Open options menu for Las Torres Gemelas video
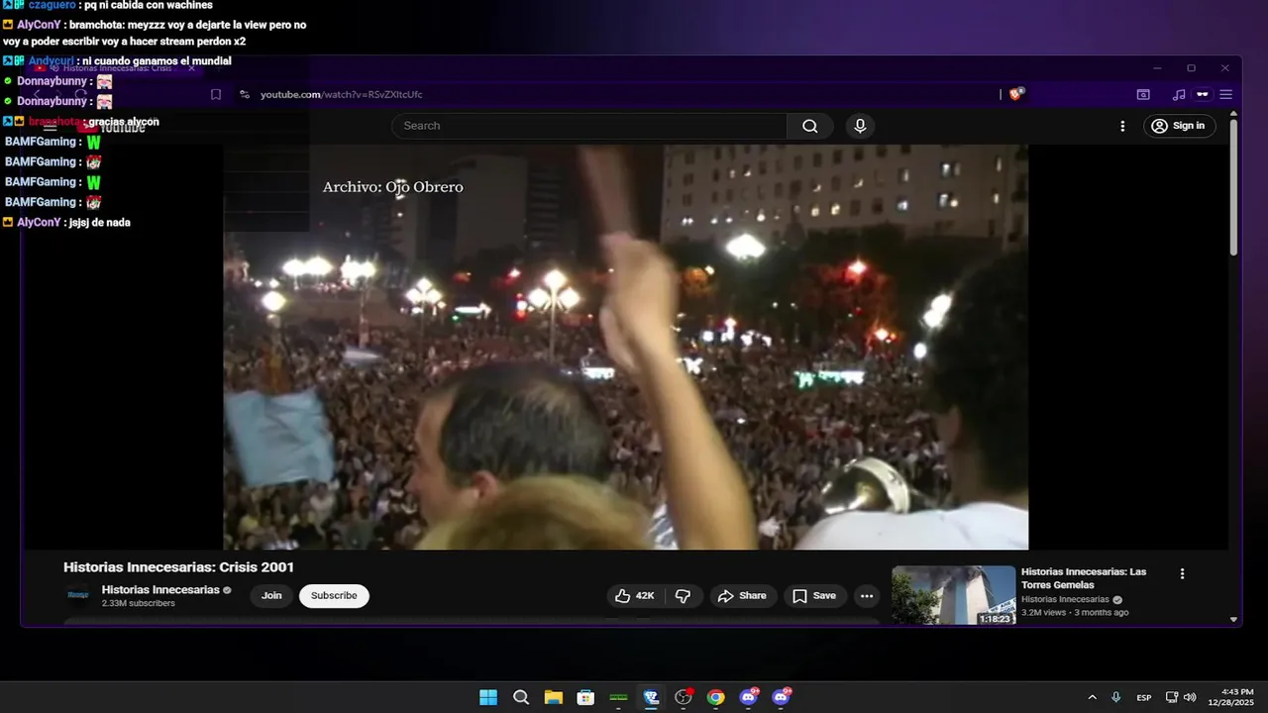 coord(1182,573)
